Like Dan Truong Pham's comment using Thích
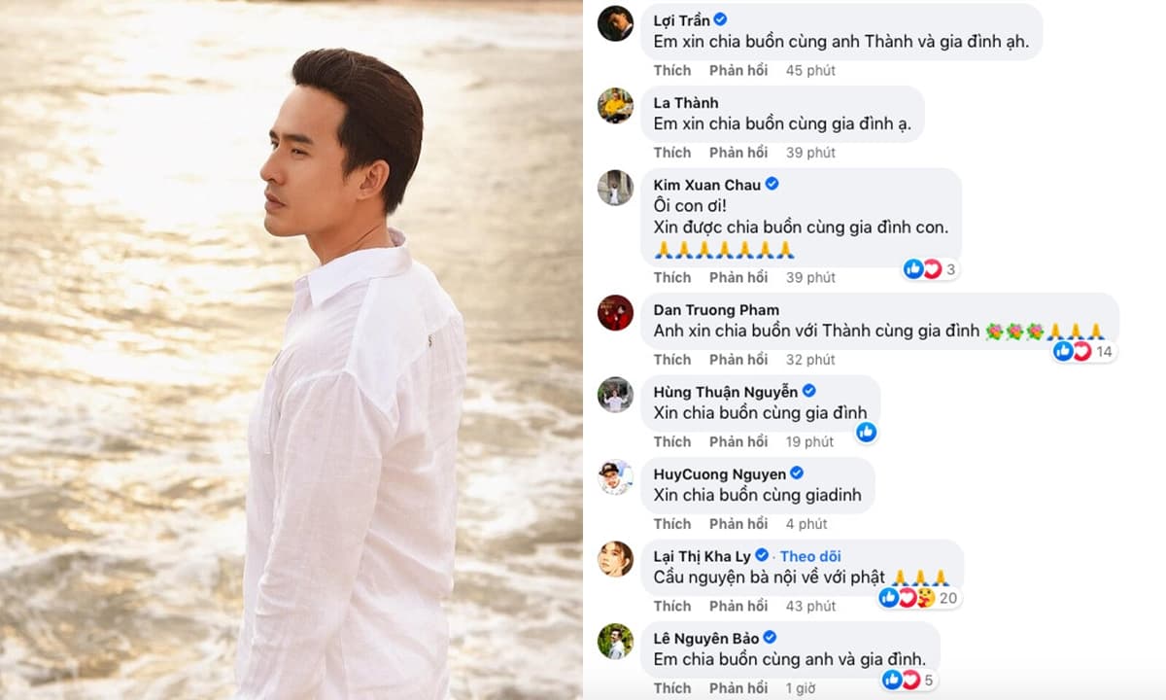 (672, 360)
